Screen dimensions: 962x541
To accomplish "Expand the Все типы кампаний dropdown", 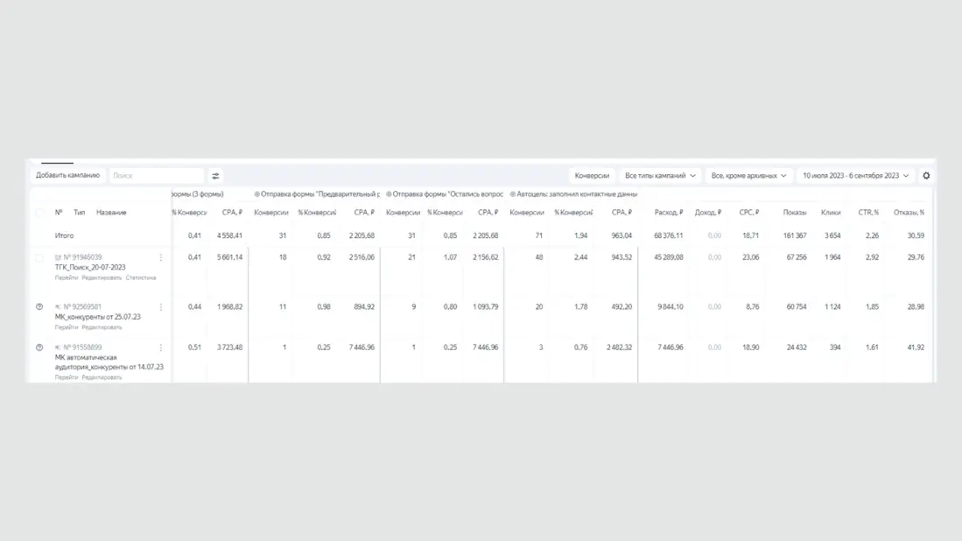I will coord(660,175).
